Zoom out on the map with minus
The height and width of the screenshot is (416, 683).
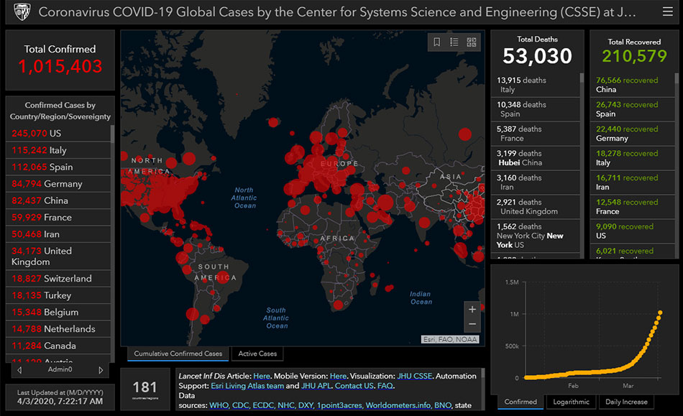472,324
